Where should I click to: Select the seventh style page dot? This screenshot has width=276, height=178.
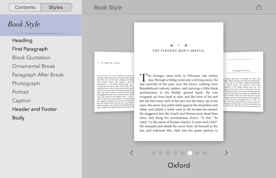(x=197, y=153)
